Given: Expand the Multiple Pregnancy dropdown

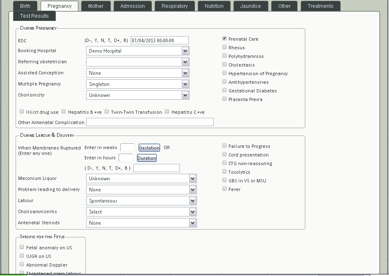Looking at the screenshot, I should click(x=138, y=84).
